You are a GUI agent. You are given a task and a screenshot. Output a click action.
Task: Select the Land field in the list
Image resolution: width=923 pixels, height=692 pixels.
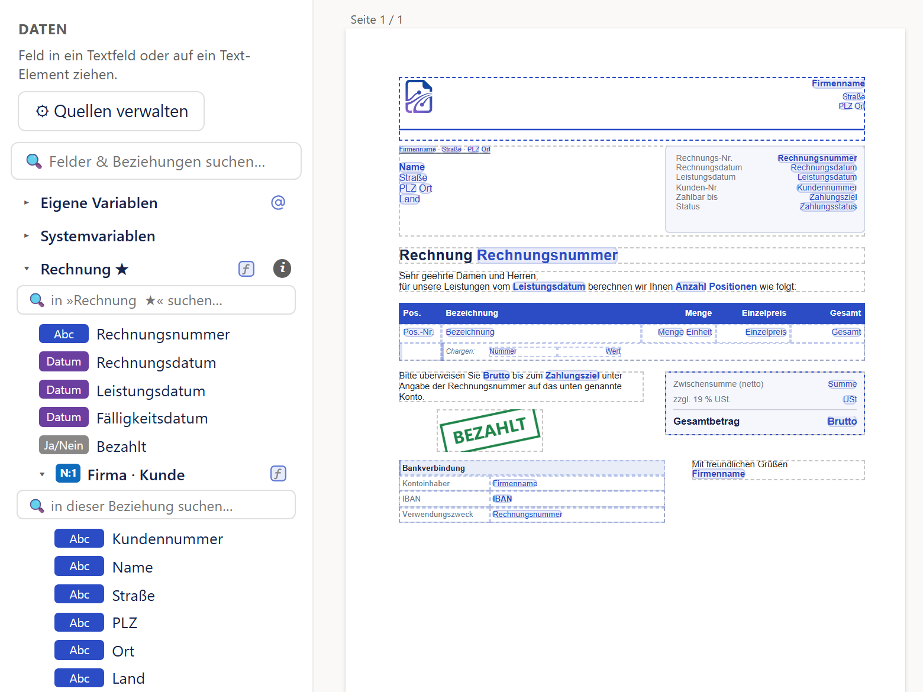(128, 678)
